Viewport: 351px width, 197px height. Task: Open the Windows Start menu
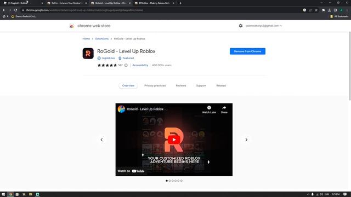point(3,194)
